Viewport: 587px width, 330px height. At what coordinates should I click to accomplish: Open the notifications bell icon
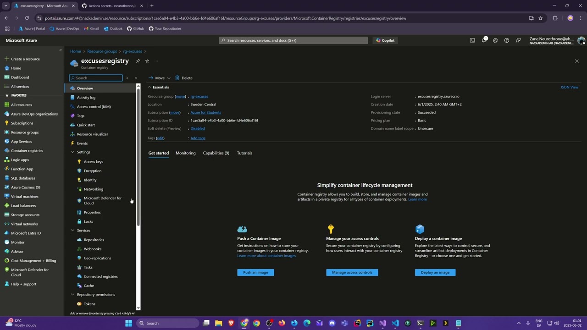(x=484, y=40)
